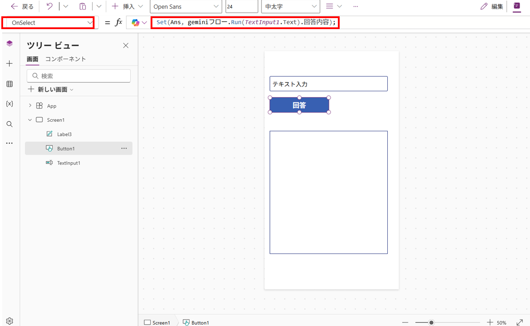Open the Copilot formula assistant icon
530x326 pixels.
point(139,22)
